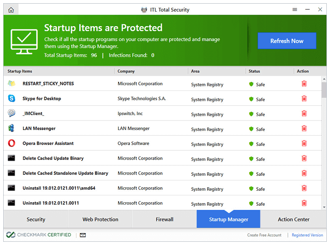Click the LAN Messenger app icon
This screenshot has height=245, width=330.
click(x=11, y=128)
